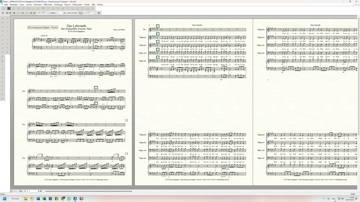Select the Text tool (T icon)
The height and width of the screenshot is (202, 360).
[82, 8]
